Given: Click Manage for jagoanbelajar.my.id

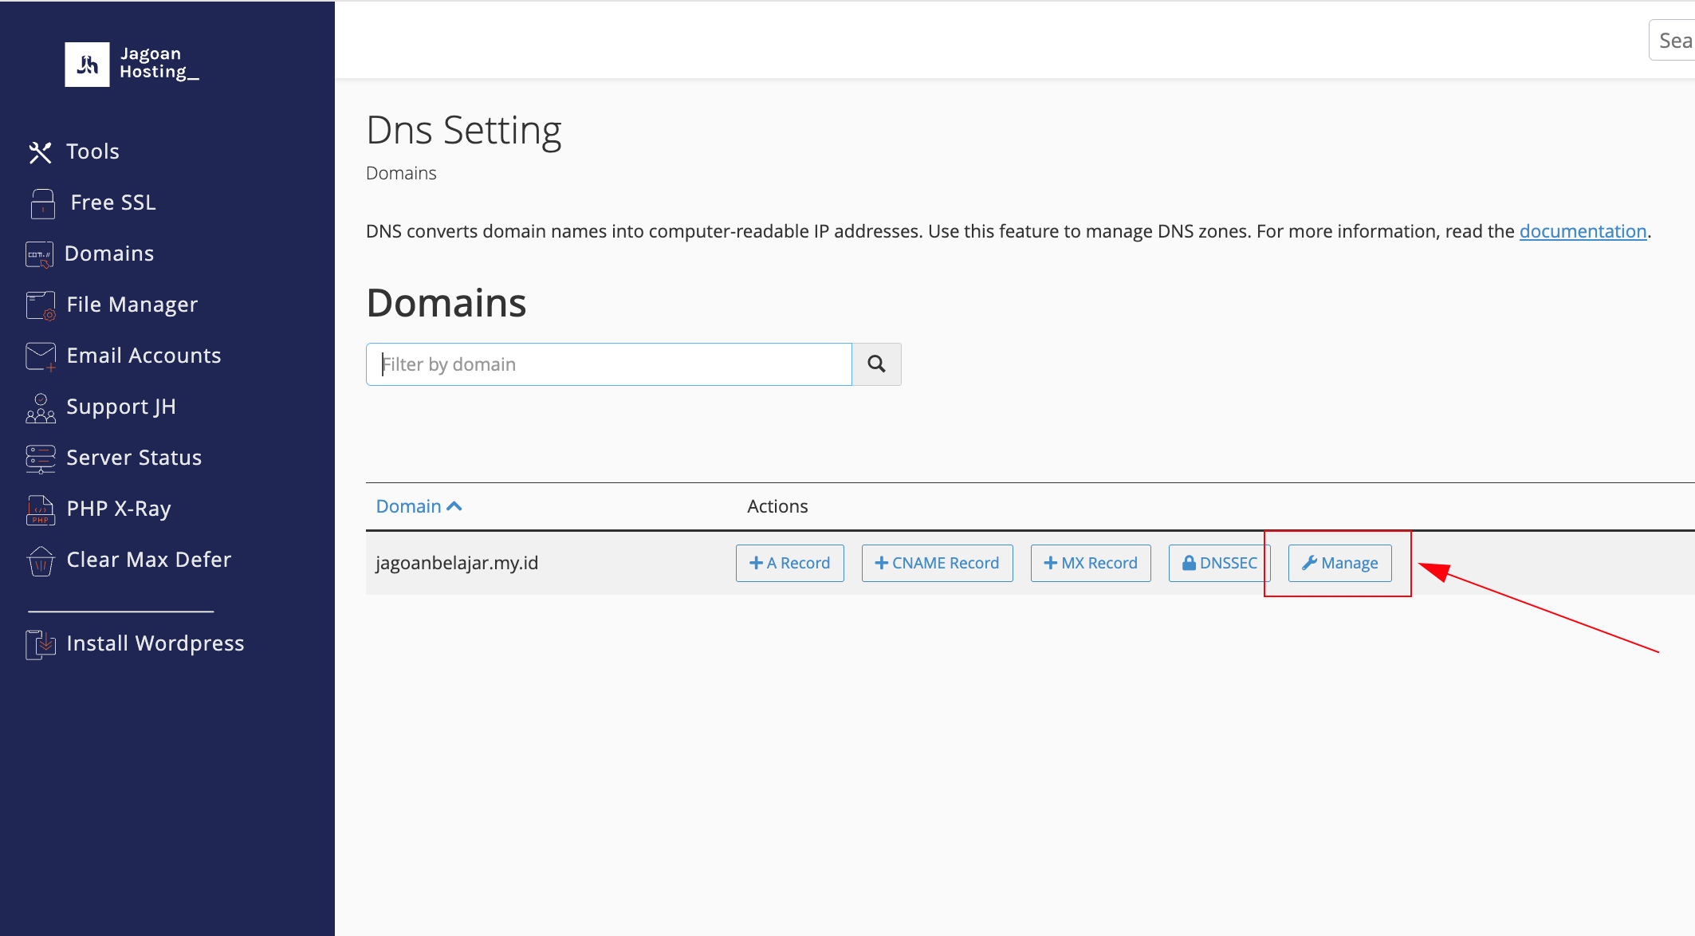Looking at the screenshot, I should click(x=1339, y=563).
